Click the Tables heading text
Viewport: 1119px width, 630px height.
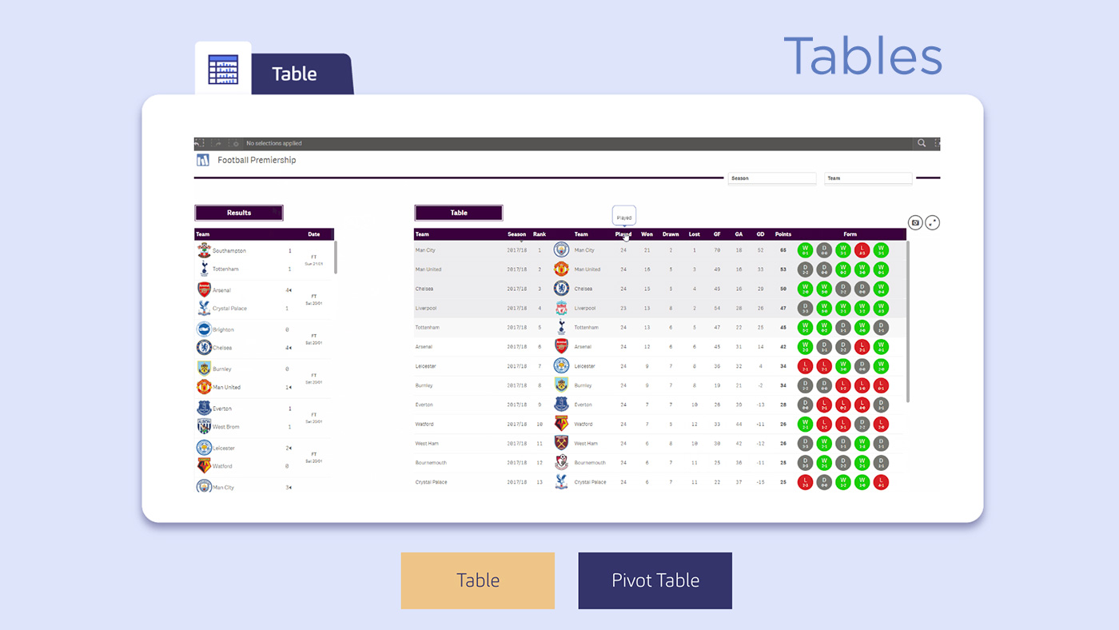coord(863,57)
